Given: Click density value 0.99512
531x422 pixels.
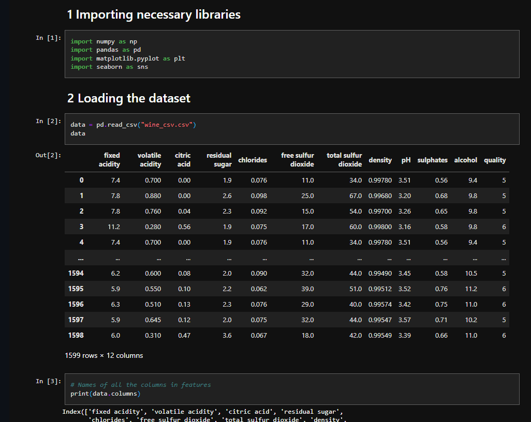Looking at the screenshot, I should pos(380,289).
